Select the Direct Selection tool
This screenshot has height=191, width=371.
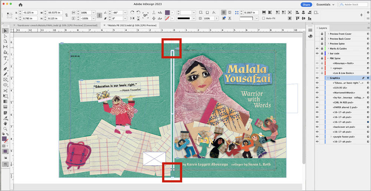[5, 36]
